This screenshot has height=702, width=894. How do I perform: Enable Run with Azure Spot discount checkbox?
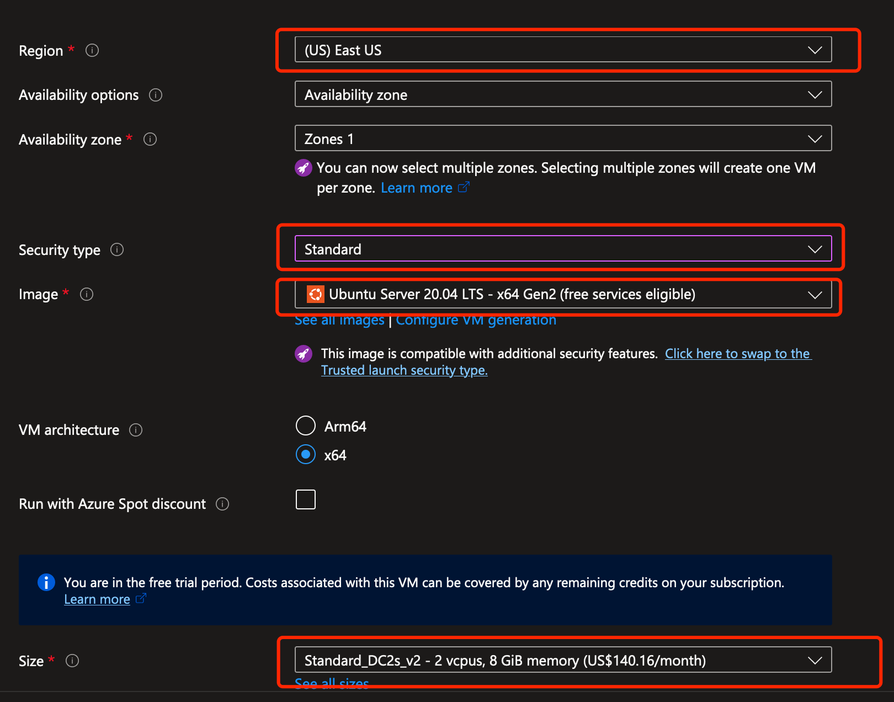(306, 499)
